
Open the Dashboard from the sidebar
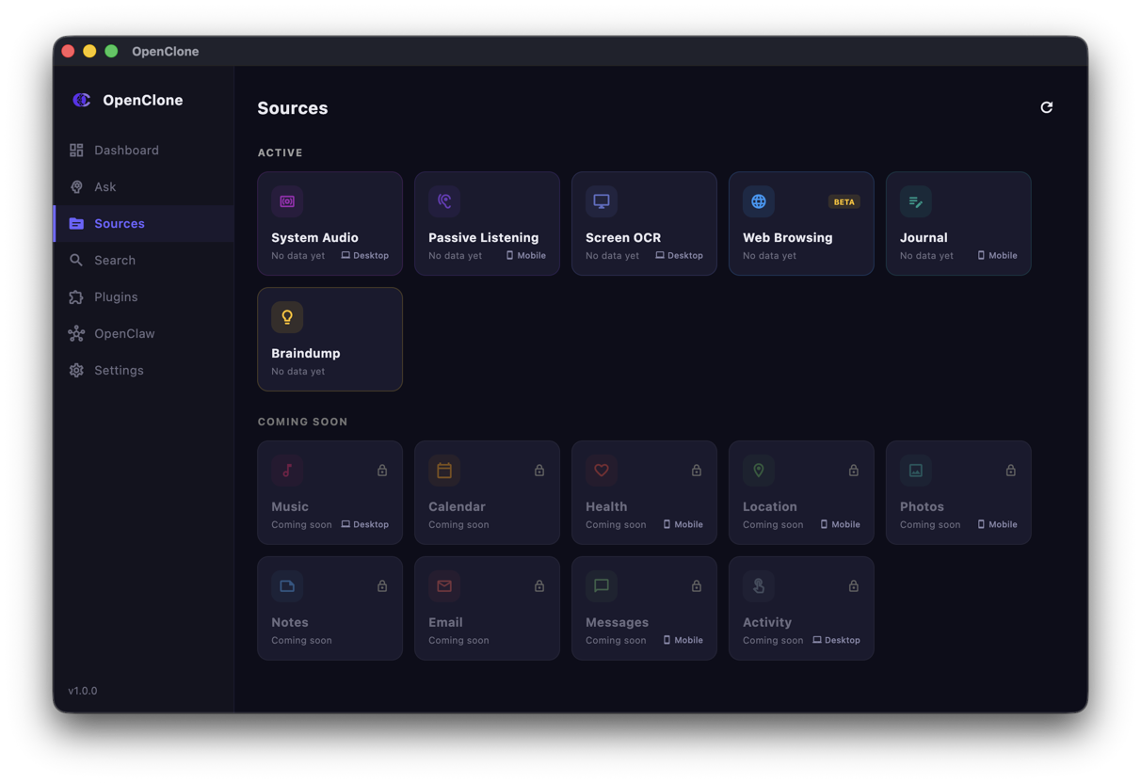pyautogui.click(x=126, y=150)
